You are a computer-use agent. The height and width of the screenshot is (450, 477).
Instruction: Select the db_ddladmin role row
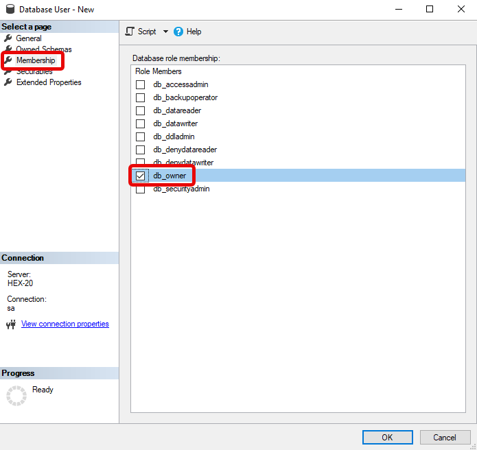(174, 137)
